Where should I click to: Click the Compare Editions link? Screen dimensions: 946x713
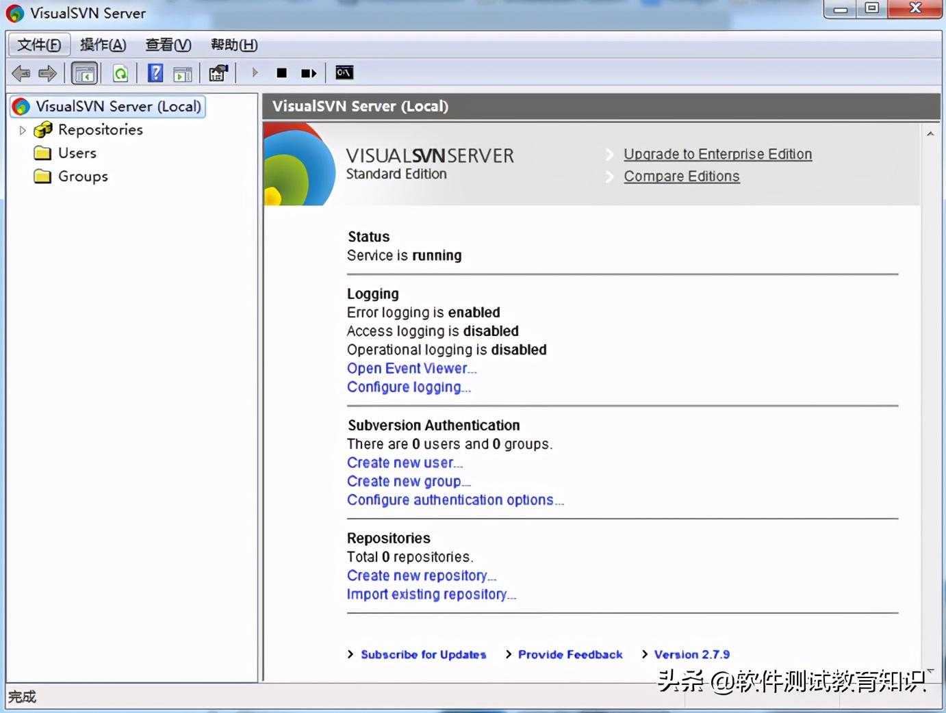682,176
